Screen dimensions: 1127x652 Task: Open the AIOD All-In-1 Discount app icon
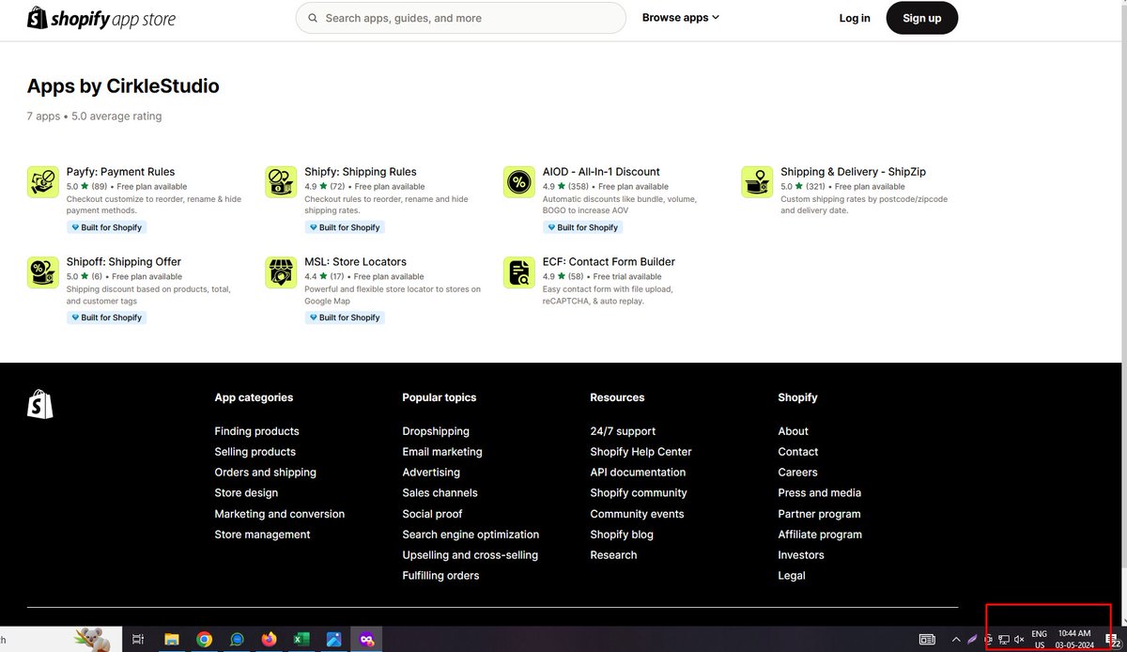[518, 182]
